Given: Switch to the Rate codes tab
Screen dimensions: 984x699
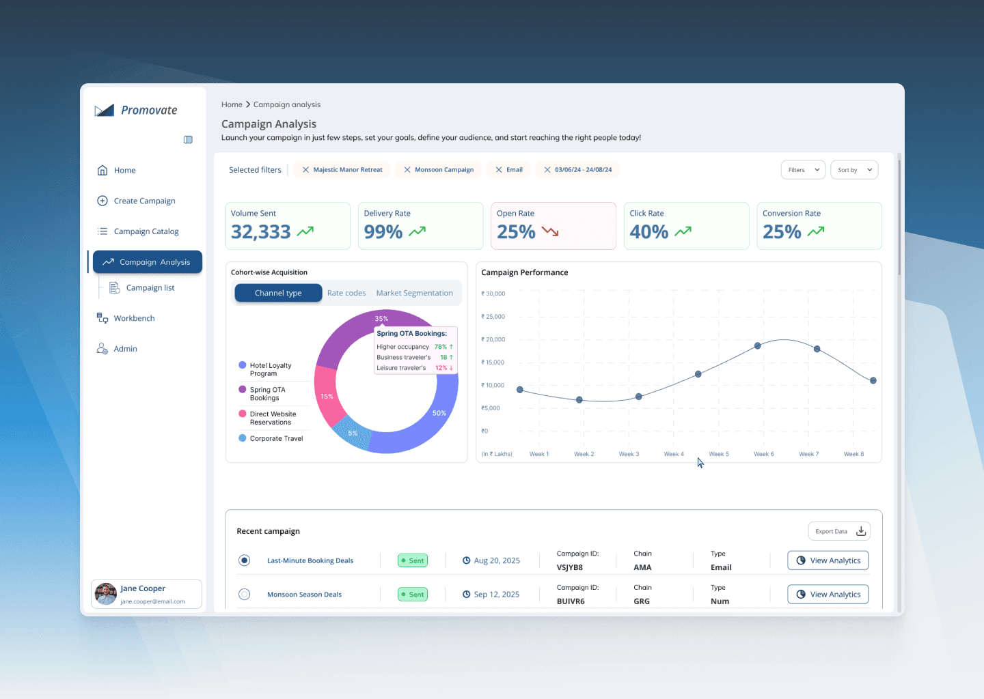Looking at the screenshot, I should point(346,293).
